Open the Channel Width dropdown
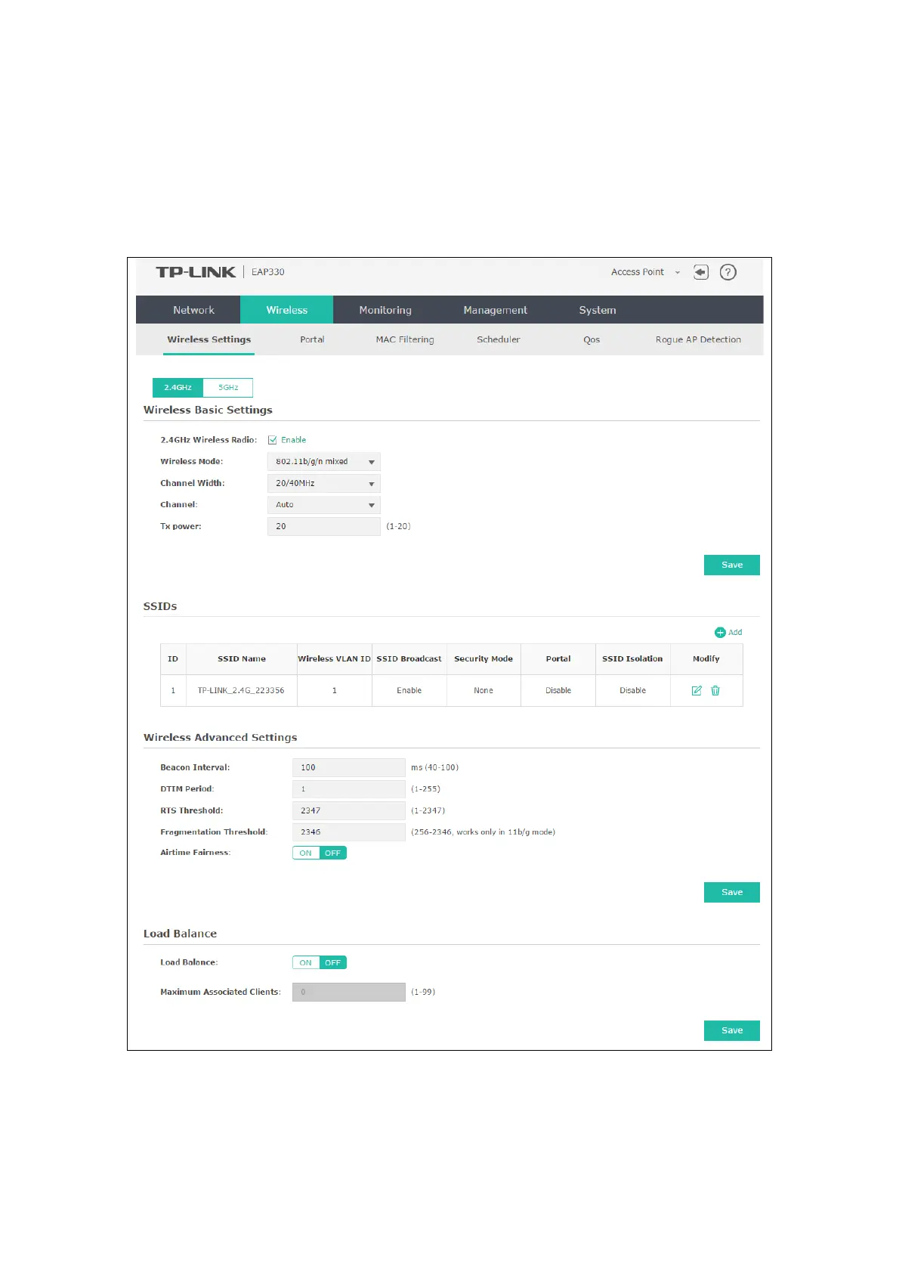The width and height of the screenshot is (899, 1273). (x=323, y=483)
